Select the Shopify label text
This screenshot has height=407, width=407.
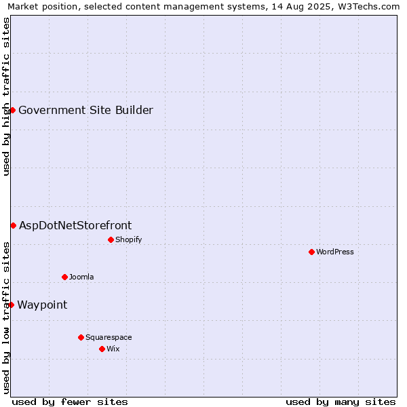[x=129, y=239]
